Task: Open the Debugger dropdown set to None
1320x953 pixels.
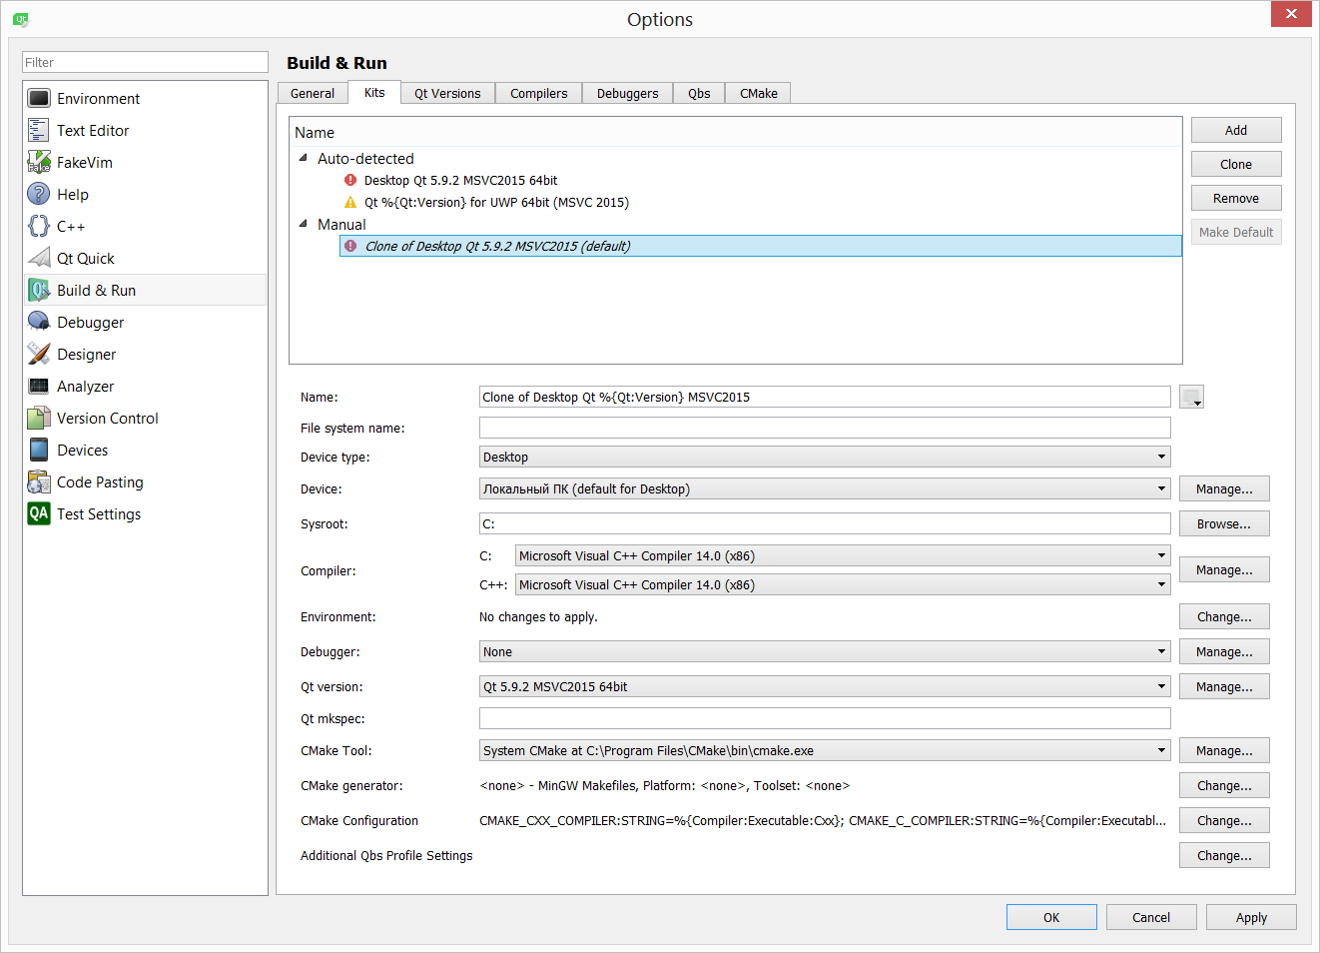Action: coord(825,651)
